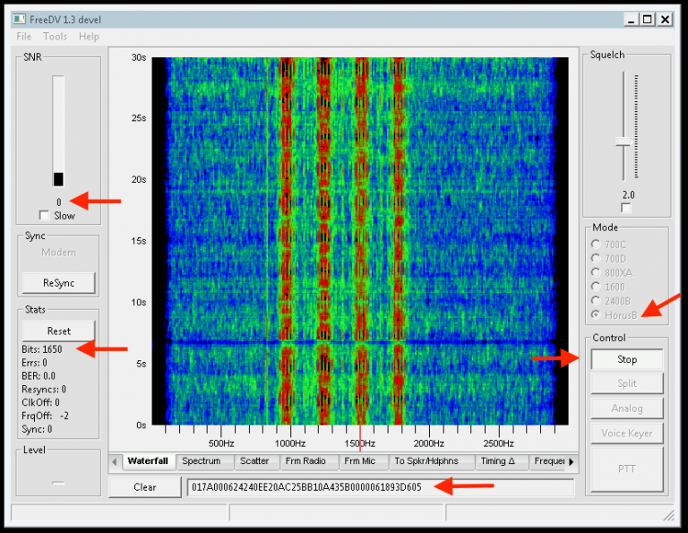The image size is (688, 533).
Task: Click the FreeDV app icon in title bar
Action: 19,20
